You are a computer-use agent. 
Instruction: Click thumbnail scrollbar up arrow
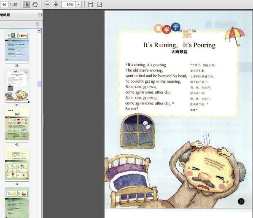pyautogui.click(x=39, y=31)
